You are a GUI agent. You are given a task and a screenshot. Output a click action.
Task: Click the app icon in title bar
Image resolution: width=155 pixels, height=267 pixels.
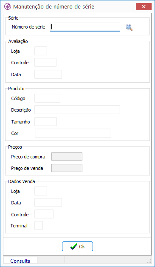[x=7, y=7]
